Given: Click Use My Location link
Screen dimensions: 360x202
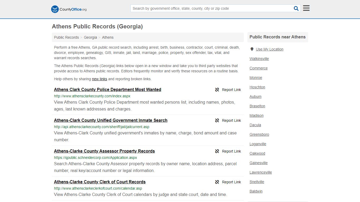Looking at the screenshot, I should pos(270,49).
